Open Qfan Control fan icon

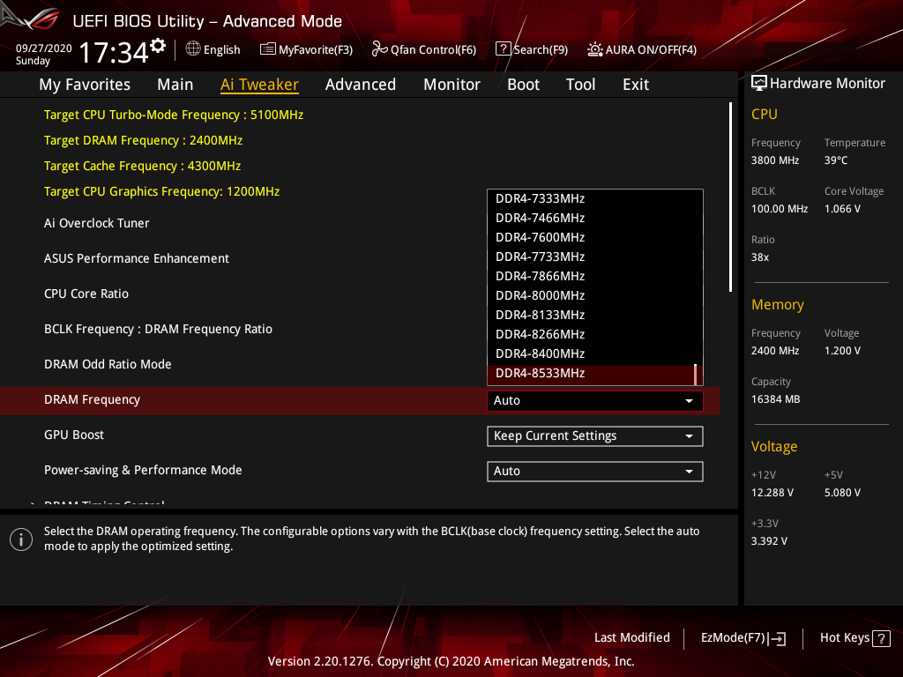[379, 49]
